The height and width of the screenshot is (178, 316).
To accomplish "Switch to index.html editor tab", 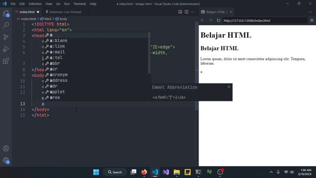I will (x=27, y=12).
